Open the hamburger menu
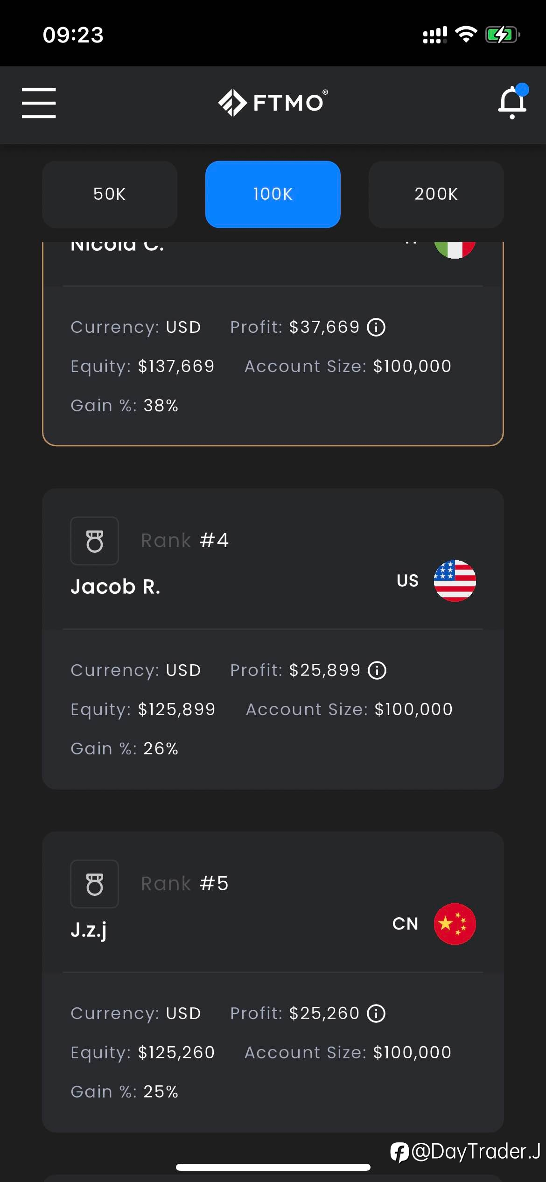This screenshot has width=546, height=1182. pos(39,103)
